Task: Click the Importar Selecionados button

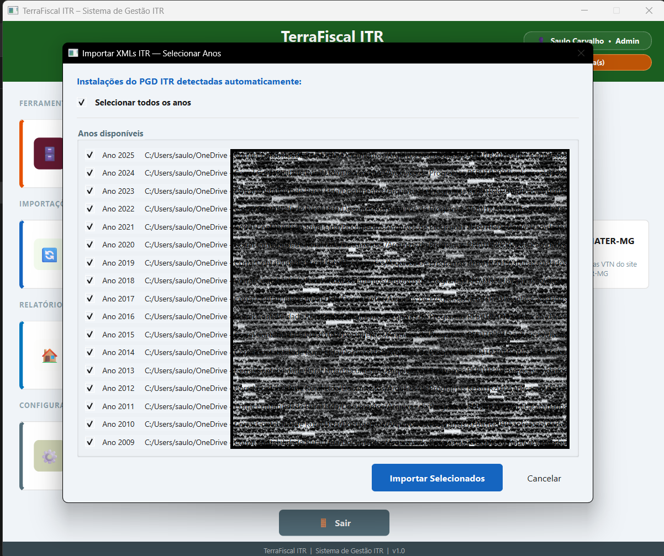Action: [437, 478]
